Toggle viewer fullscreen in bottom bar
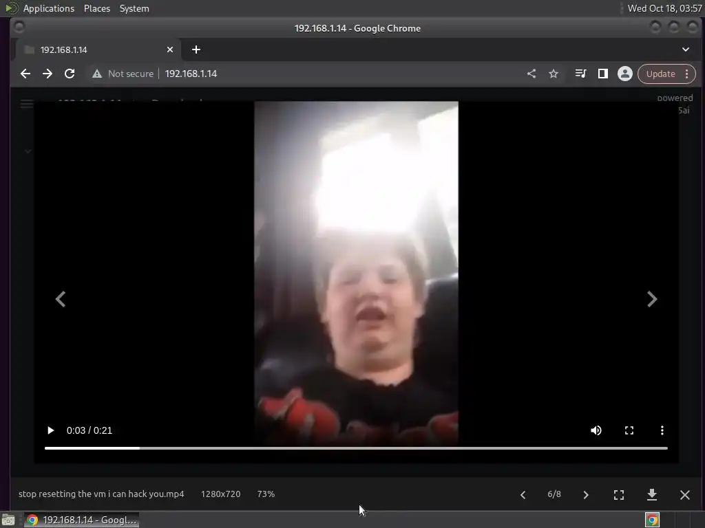Viewport: 705px width, 528px height. pos(619,495)
